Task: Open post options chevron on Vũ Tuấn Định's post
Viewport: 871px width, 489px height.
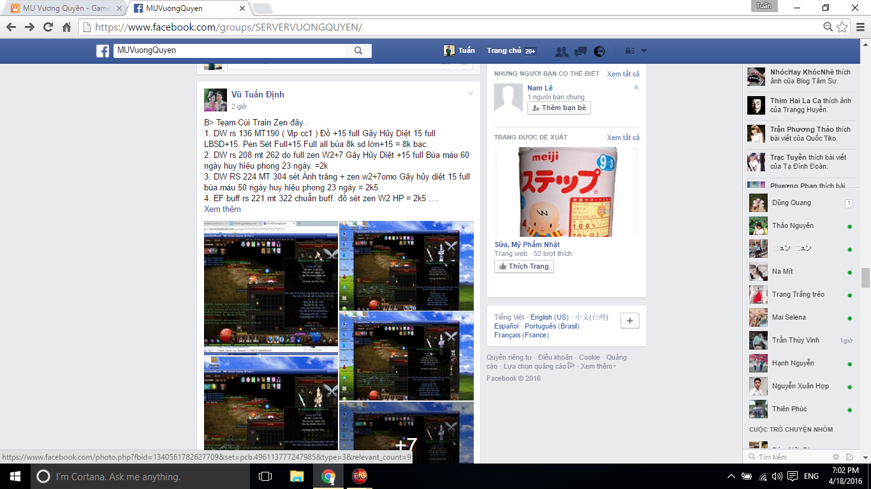Action: tap(471, 94)
